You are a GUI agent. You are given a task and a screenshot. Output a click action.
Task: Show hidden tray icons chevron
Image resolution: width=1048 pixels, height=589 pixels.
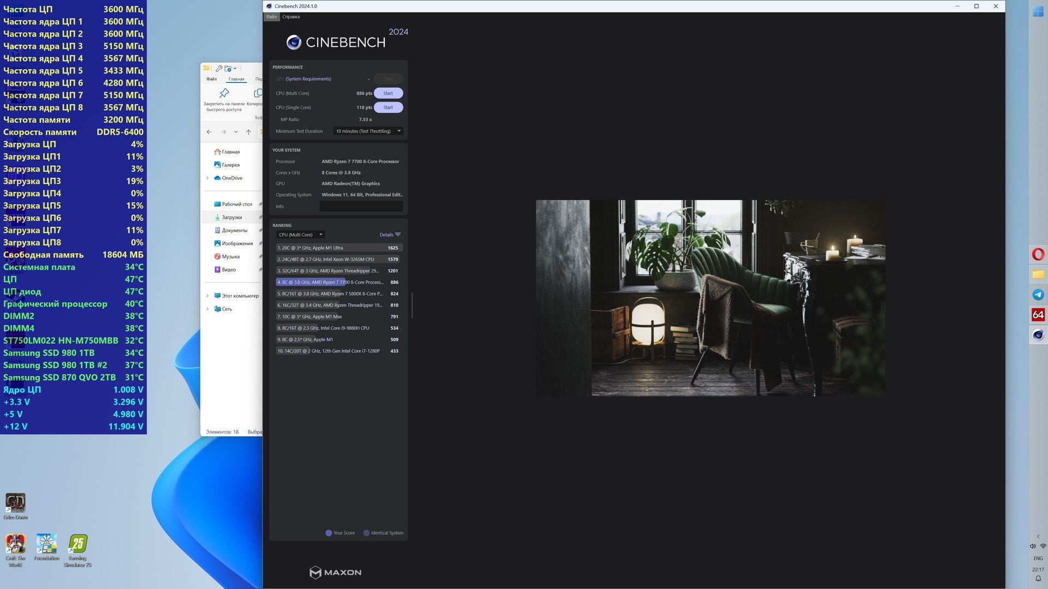1038,537
